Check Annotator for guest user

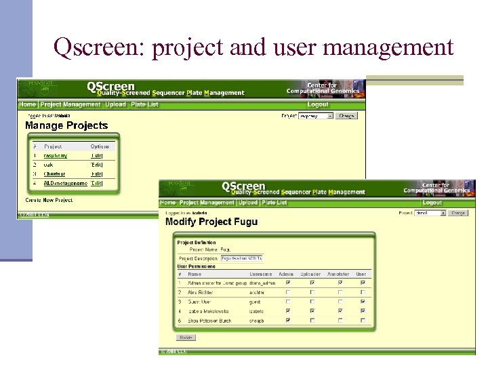[340, 302]
